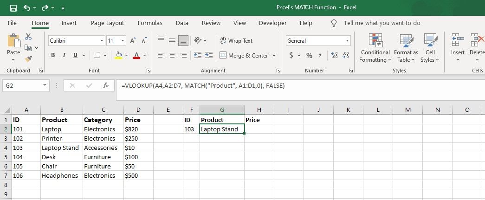Switch to the Developer tab
The image size is (485, 200).
(x=273, y=23)
